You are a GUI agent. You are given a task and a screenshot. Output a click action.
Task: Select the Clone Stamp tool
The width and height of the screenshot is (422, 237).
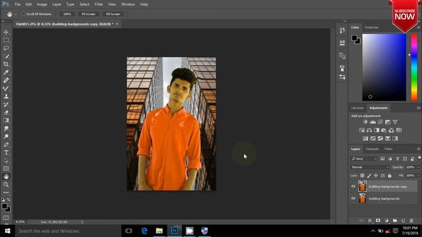(6, 97)
